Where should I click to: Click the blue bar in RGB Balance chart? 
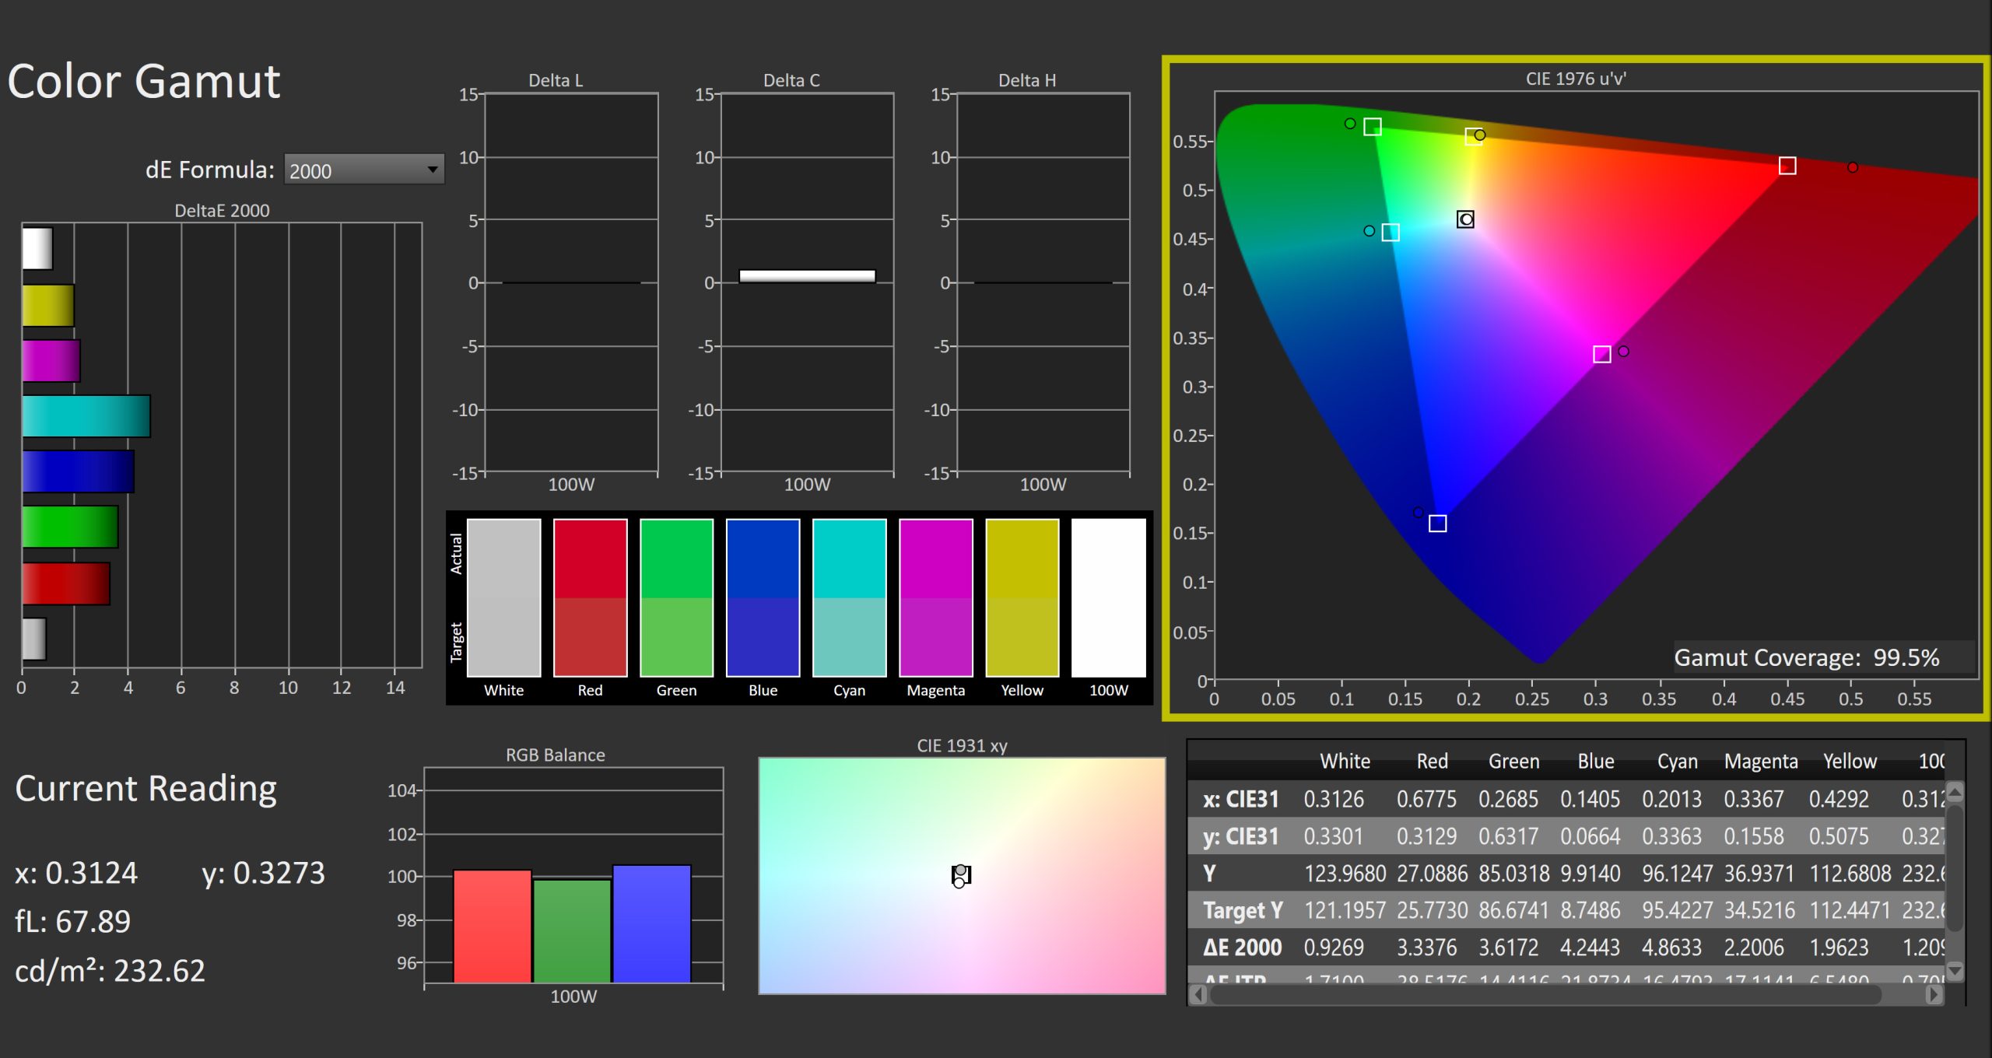click(651, 923)
